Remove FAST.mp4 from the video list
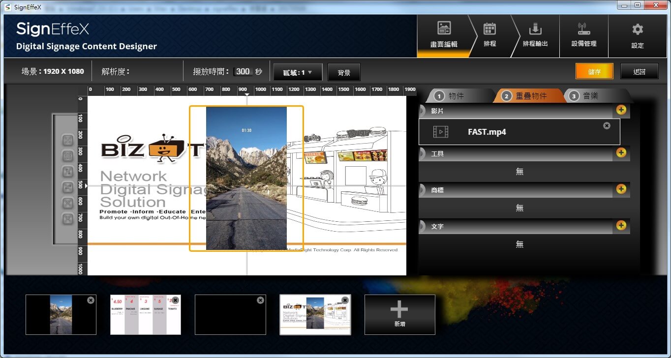The height and width of the screenshot is (358, 671). point(607,126)
